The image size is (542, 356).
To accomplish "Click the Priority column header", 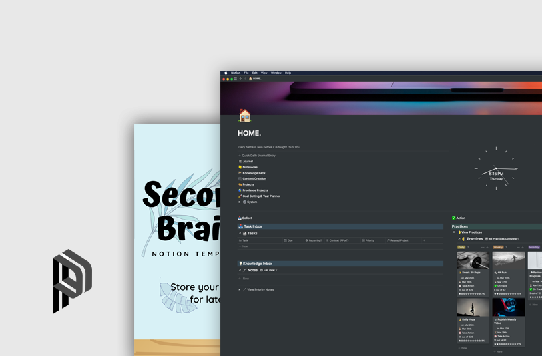I will tap(370, 240).
